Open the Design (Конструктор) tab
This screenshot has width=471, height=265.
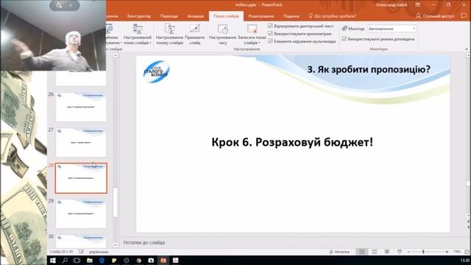[139, 16]
